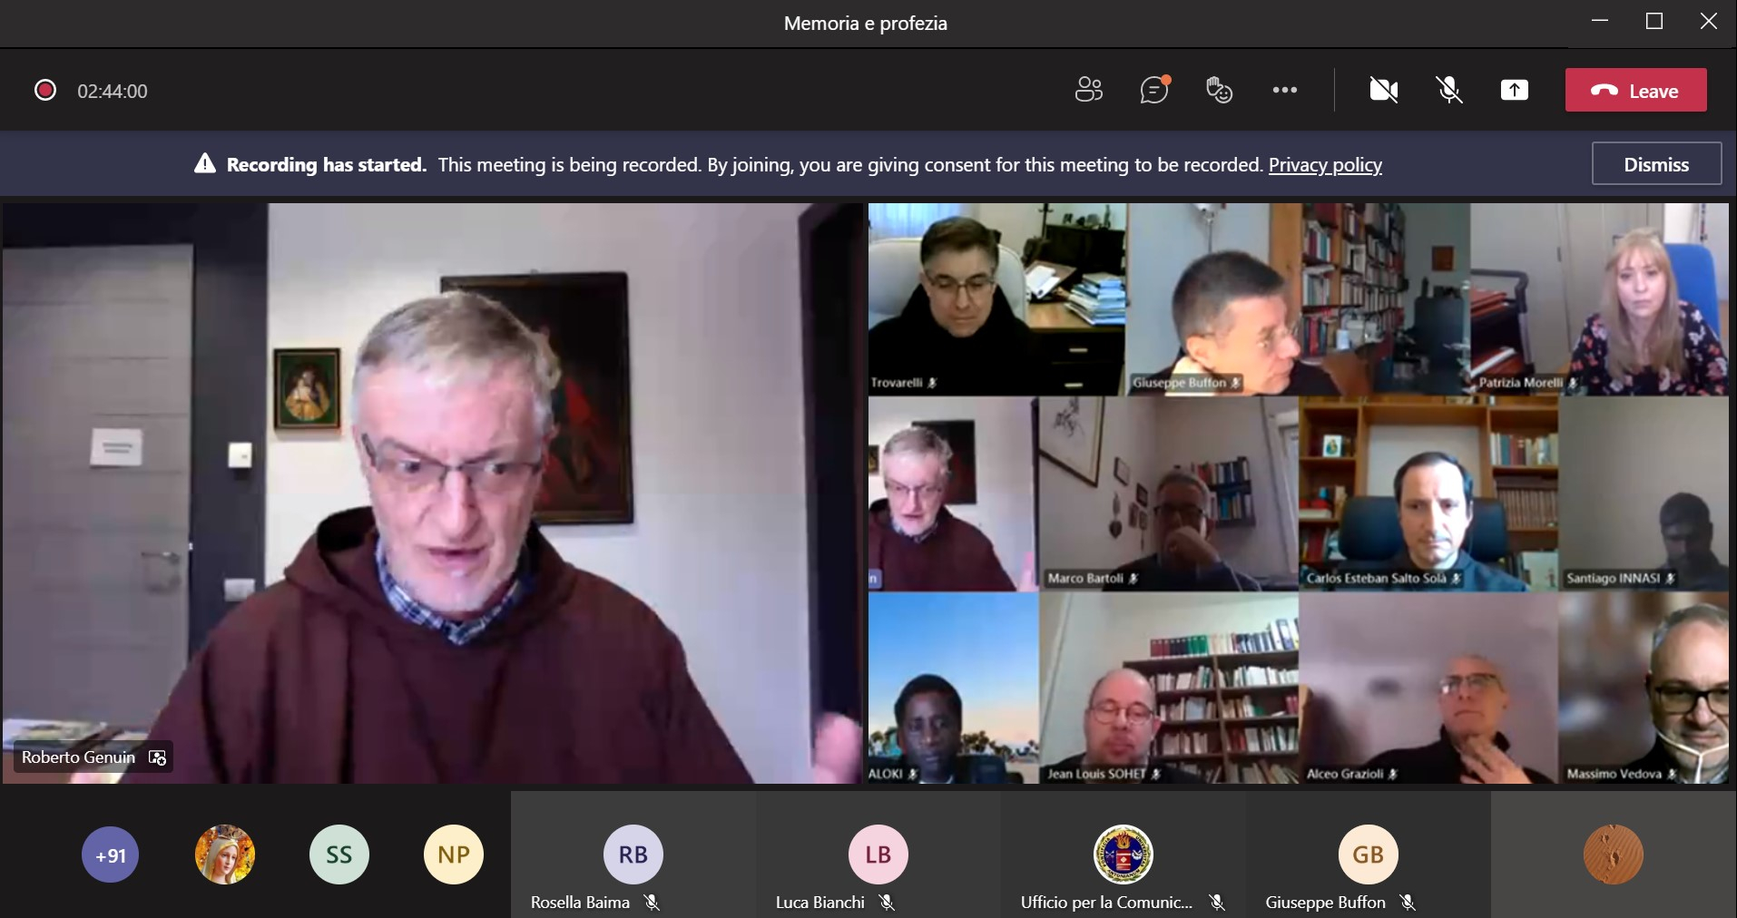This screenshot has height=918, width=1737.
Task: Click the Share content icon
Action: (x=1514, y=90)
